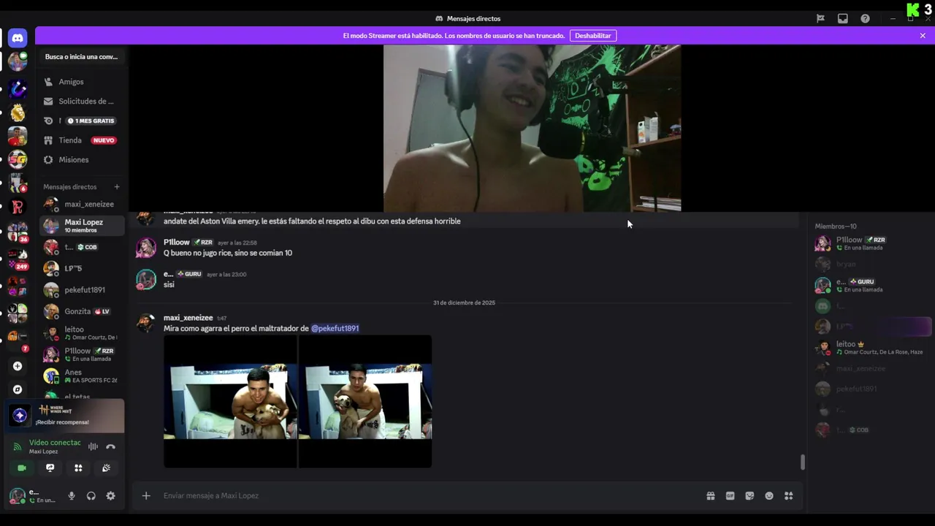Open the Where Winds Meet reward promo
This screenshot has height=526, width=935.
coord(65,416)
